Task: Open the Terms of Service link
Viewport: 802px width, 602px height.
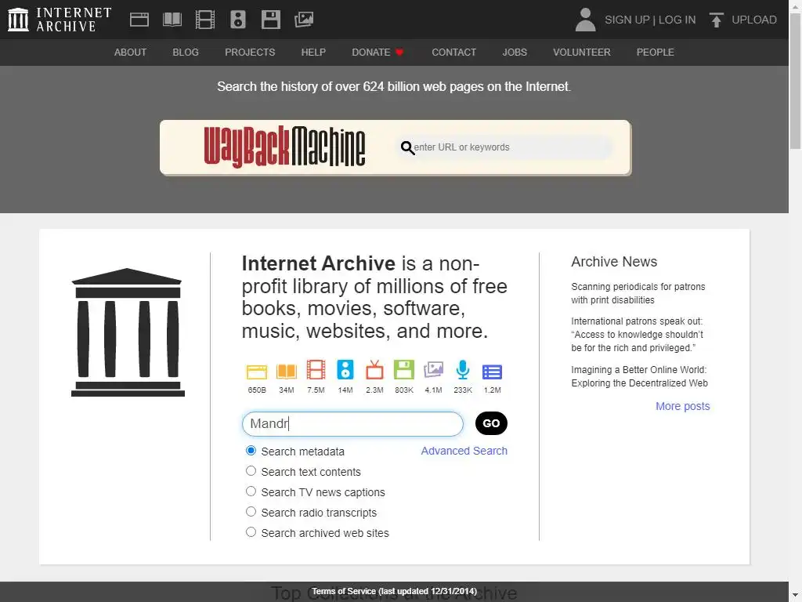Action: click(395, 591)
